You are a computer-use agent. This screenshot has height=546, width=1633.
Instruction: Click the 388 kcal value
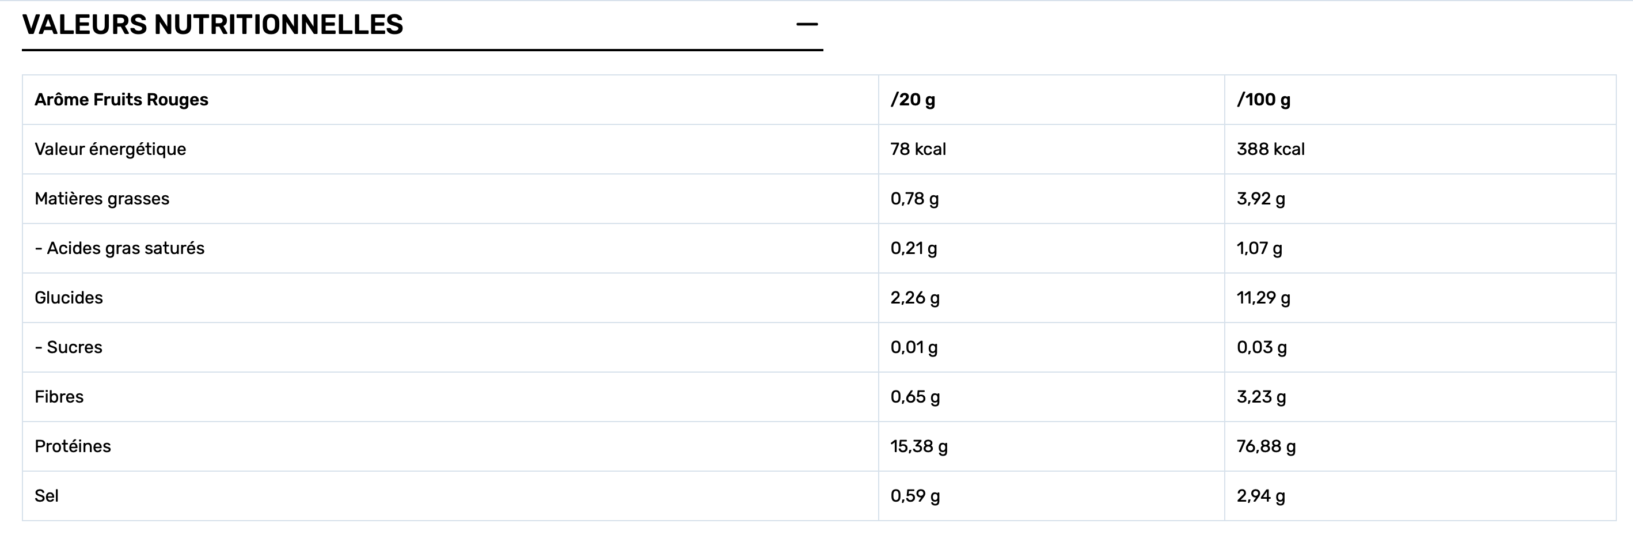click(x=1270, y=149)
